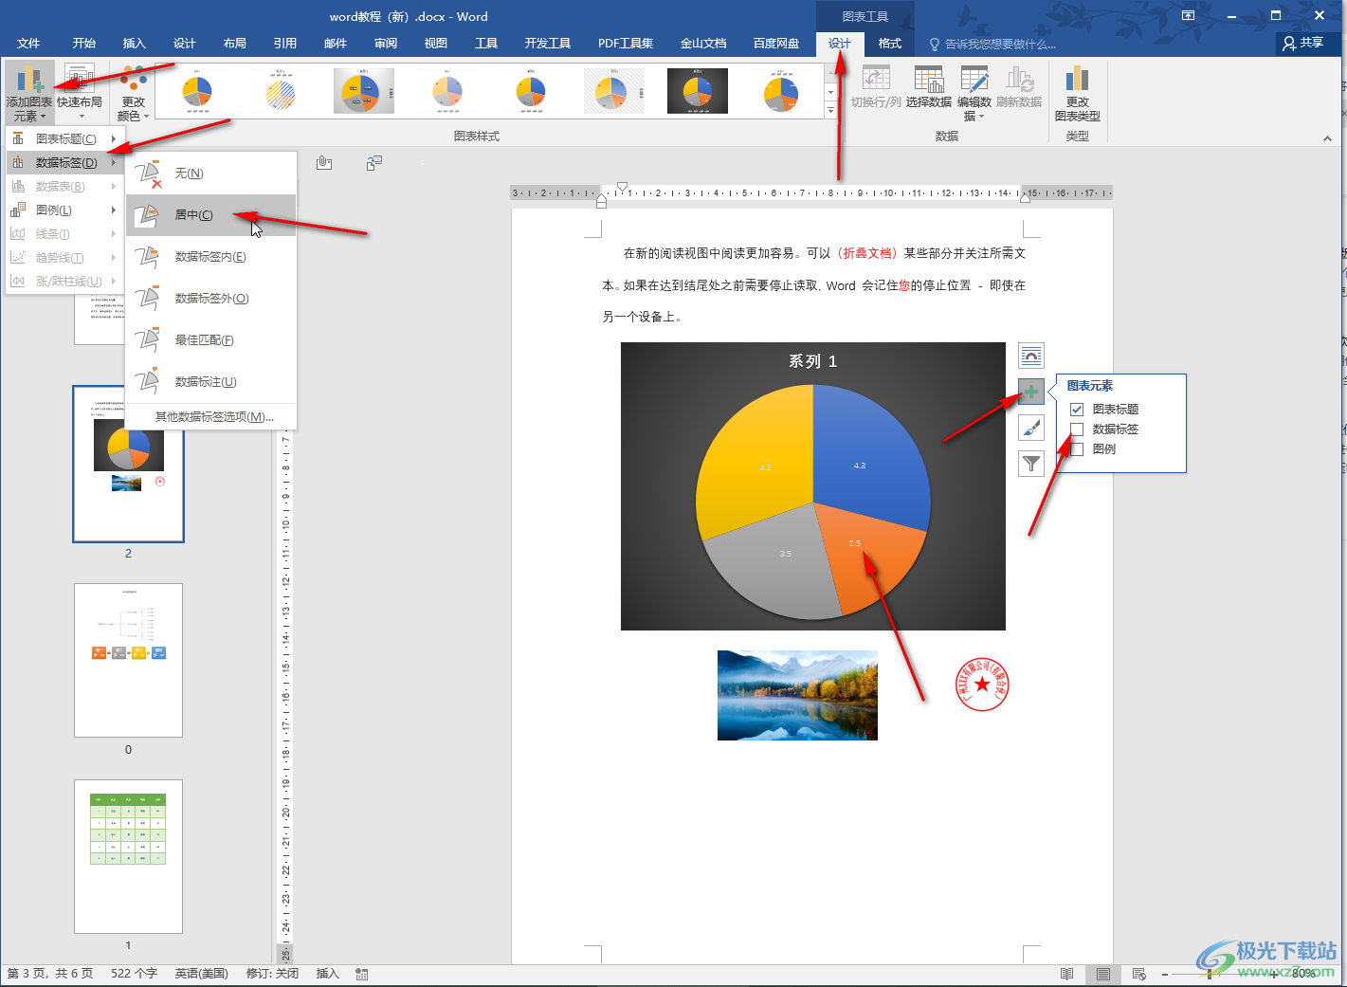
Task: Expand the chart styles gallery
Action: click(x=831, y=111)
